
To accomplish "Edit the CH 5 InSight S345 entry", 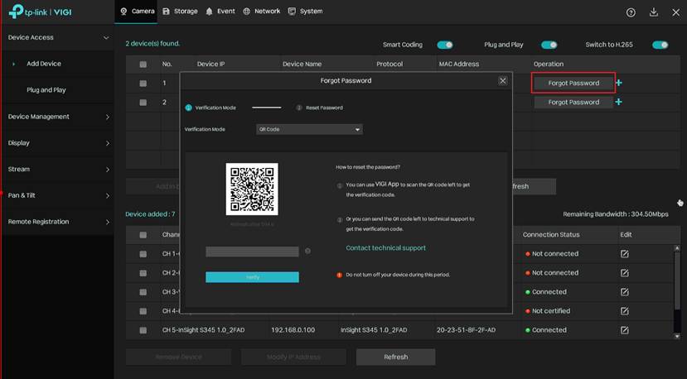I will point(625,330).
